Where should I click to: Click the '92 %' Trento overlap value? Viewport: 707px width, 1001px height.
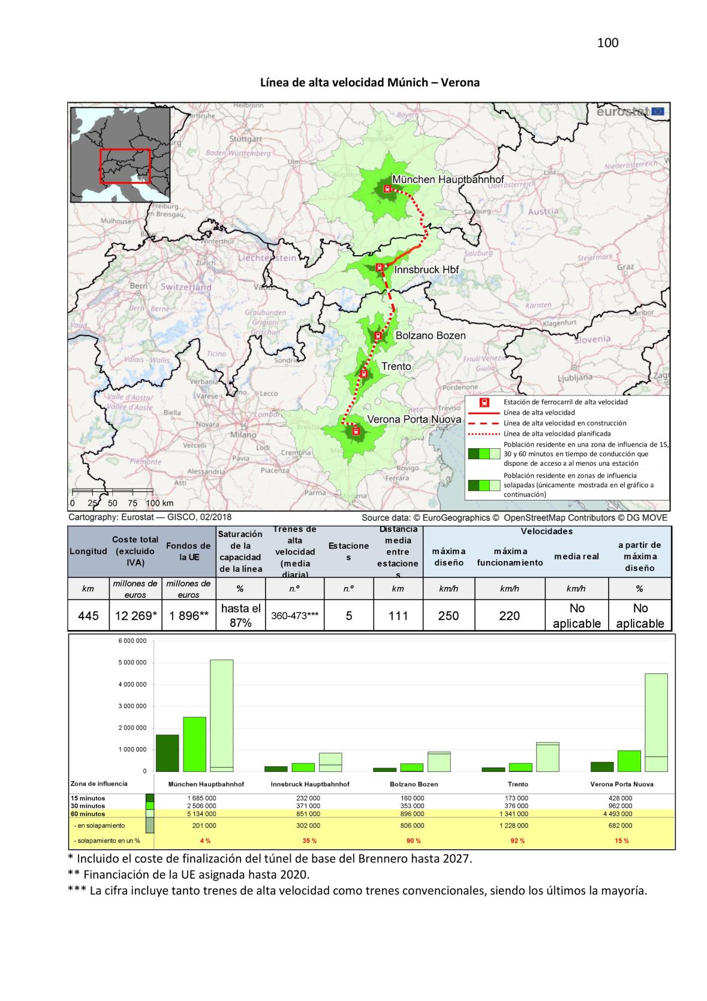518,841
